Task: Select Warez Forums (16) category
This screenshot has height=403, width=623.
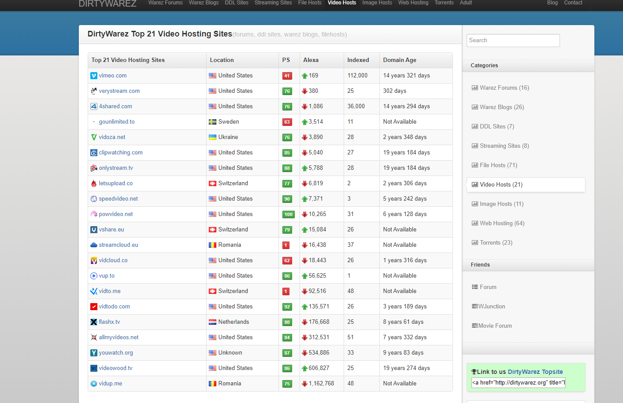Action: (504, 88)
